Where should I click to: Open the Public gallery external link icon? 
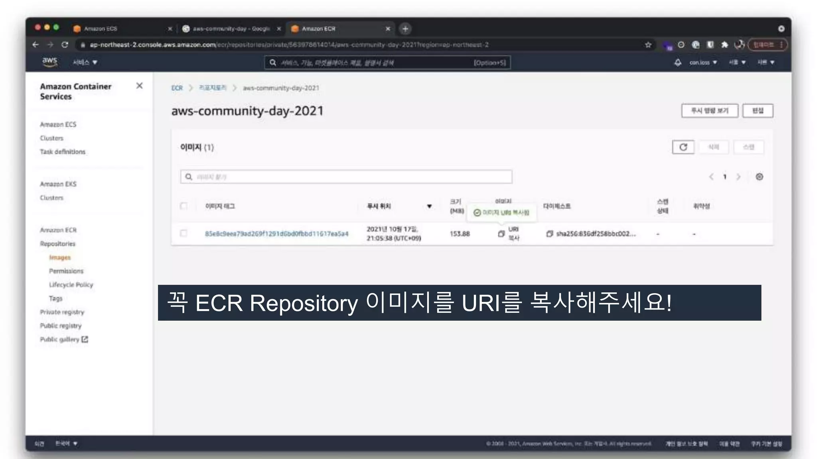(x=85, y=339)
